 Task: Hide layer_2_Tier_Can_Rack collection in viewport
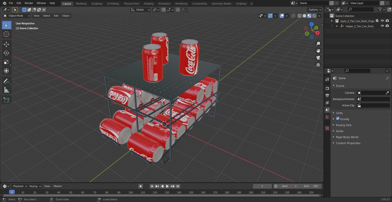382,21
